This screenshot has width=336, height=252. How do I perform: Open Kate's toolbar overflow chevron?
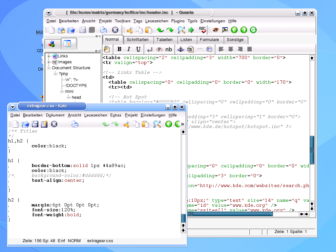[x=182, y=124]
